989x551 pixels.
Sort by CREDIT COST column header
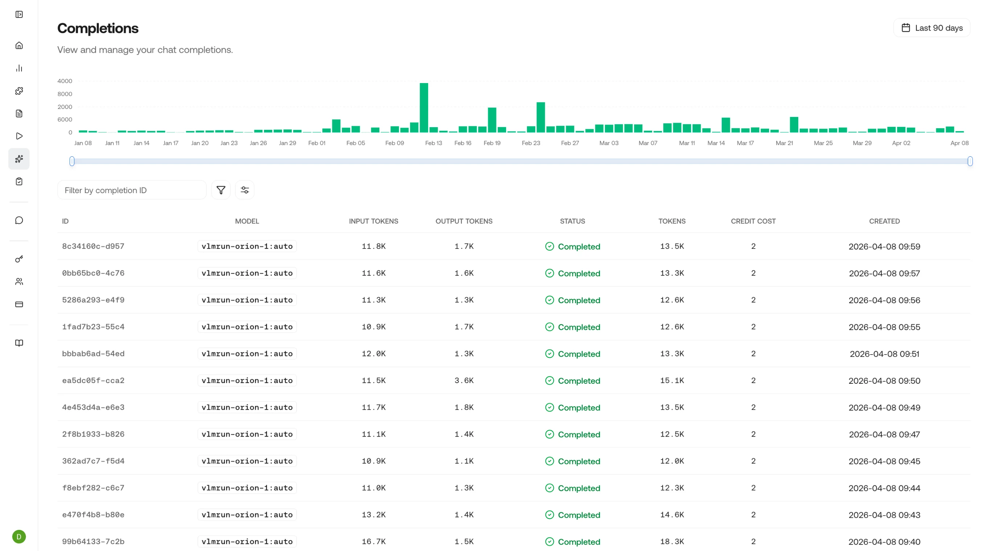[753, 222]
